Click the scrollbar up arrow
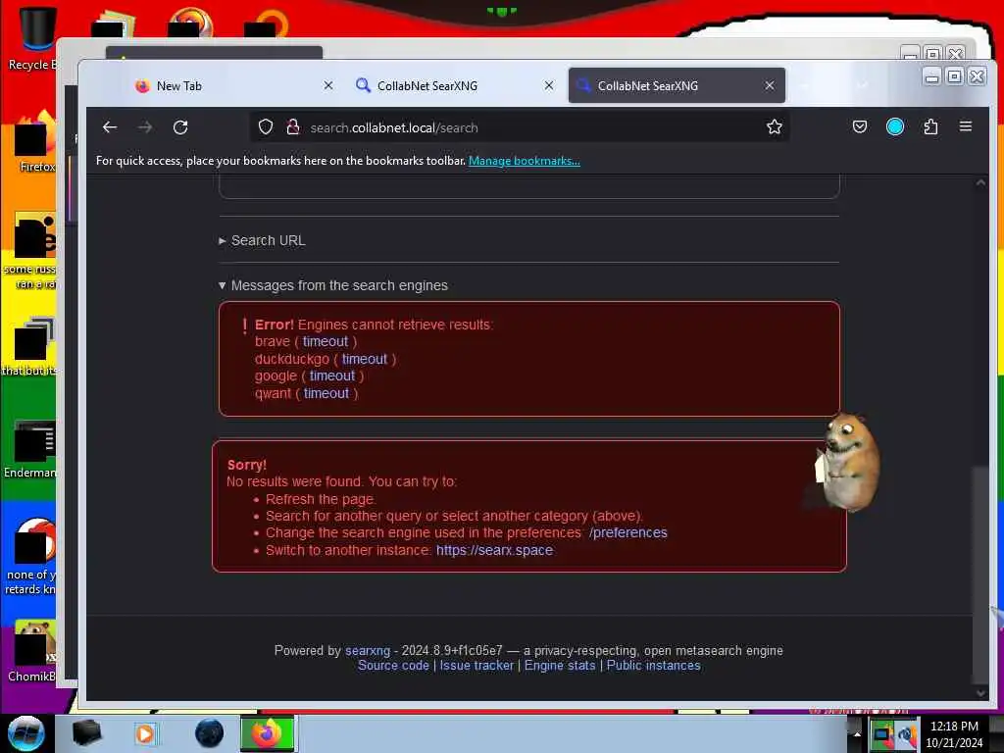Viewport: 1004px width, 753px height. 980,182
